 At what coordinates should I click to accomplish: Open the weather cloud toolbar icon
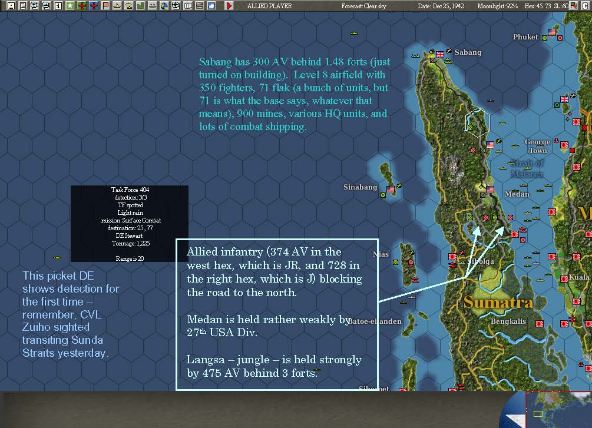211,6
